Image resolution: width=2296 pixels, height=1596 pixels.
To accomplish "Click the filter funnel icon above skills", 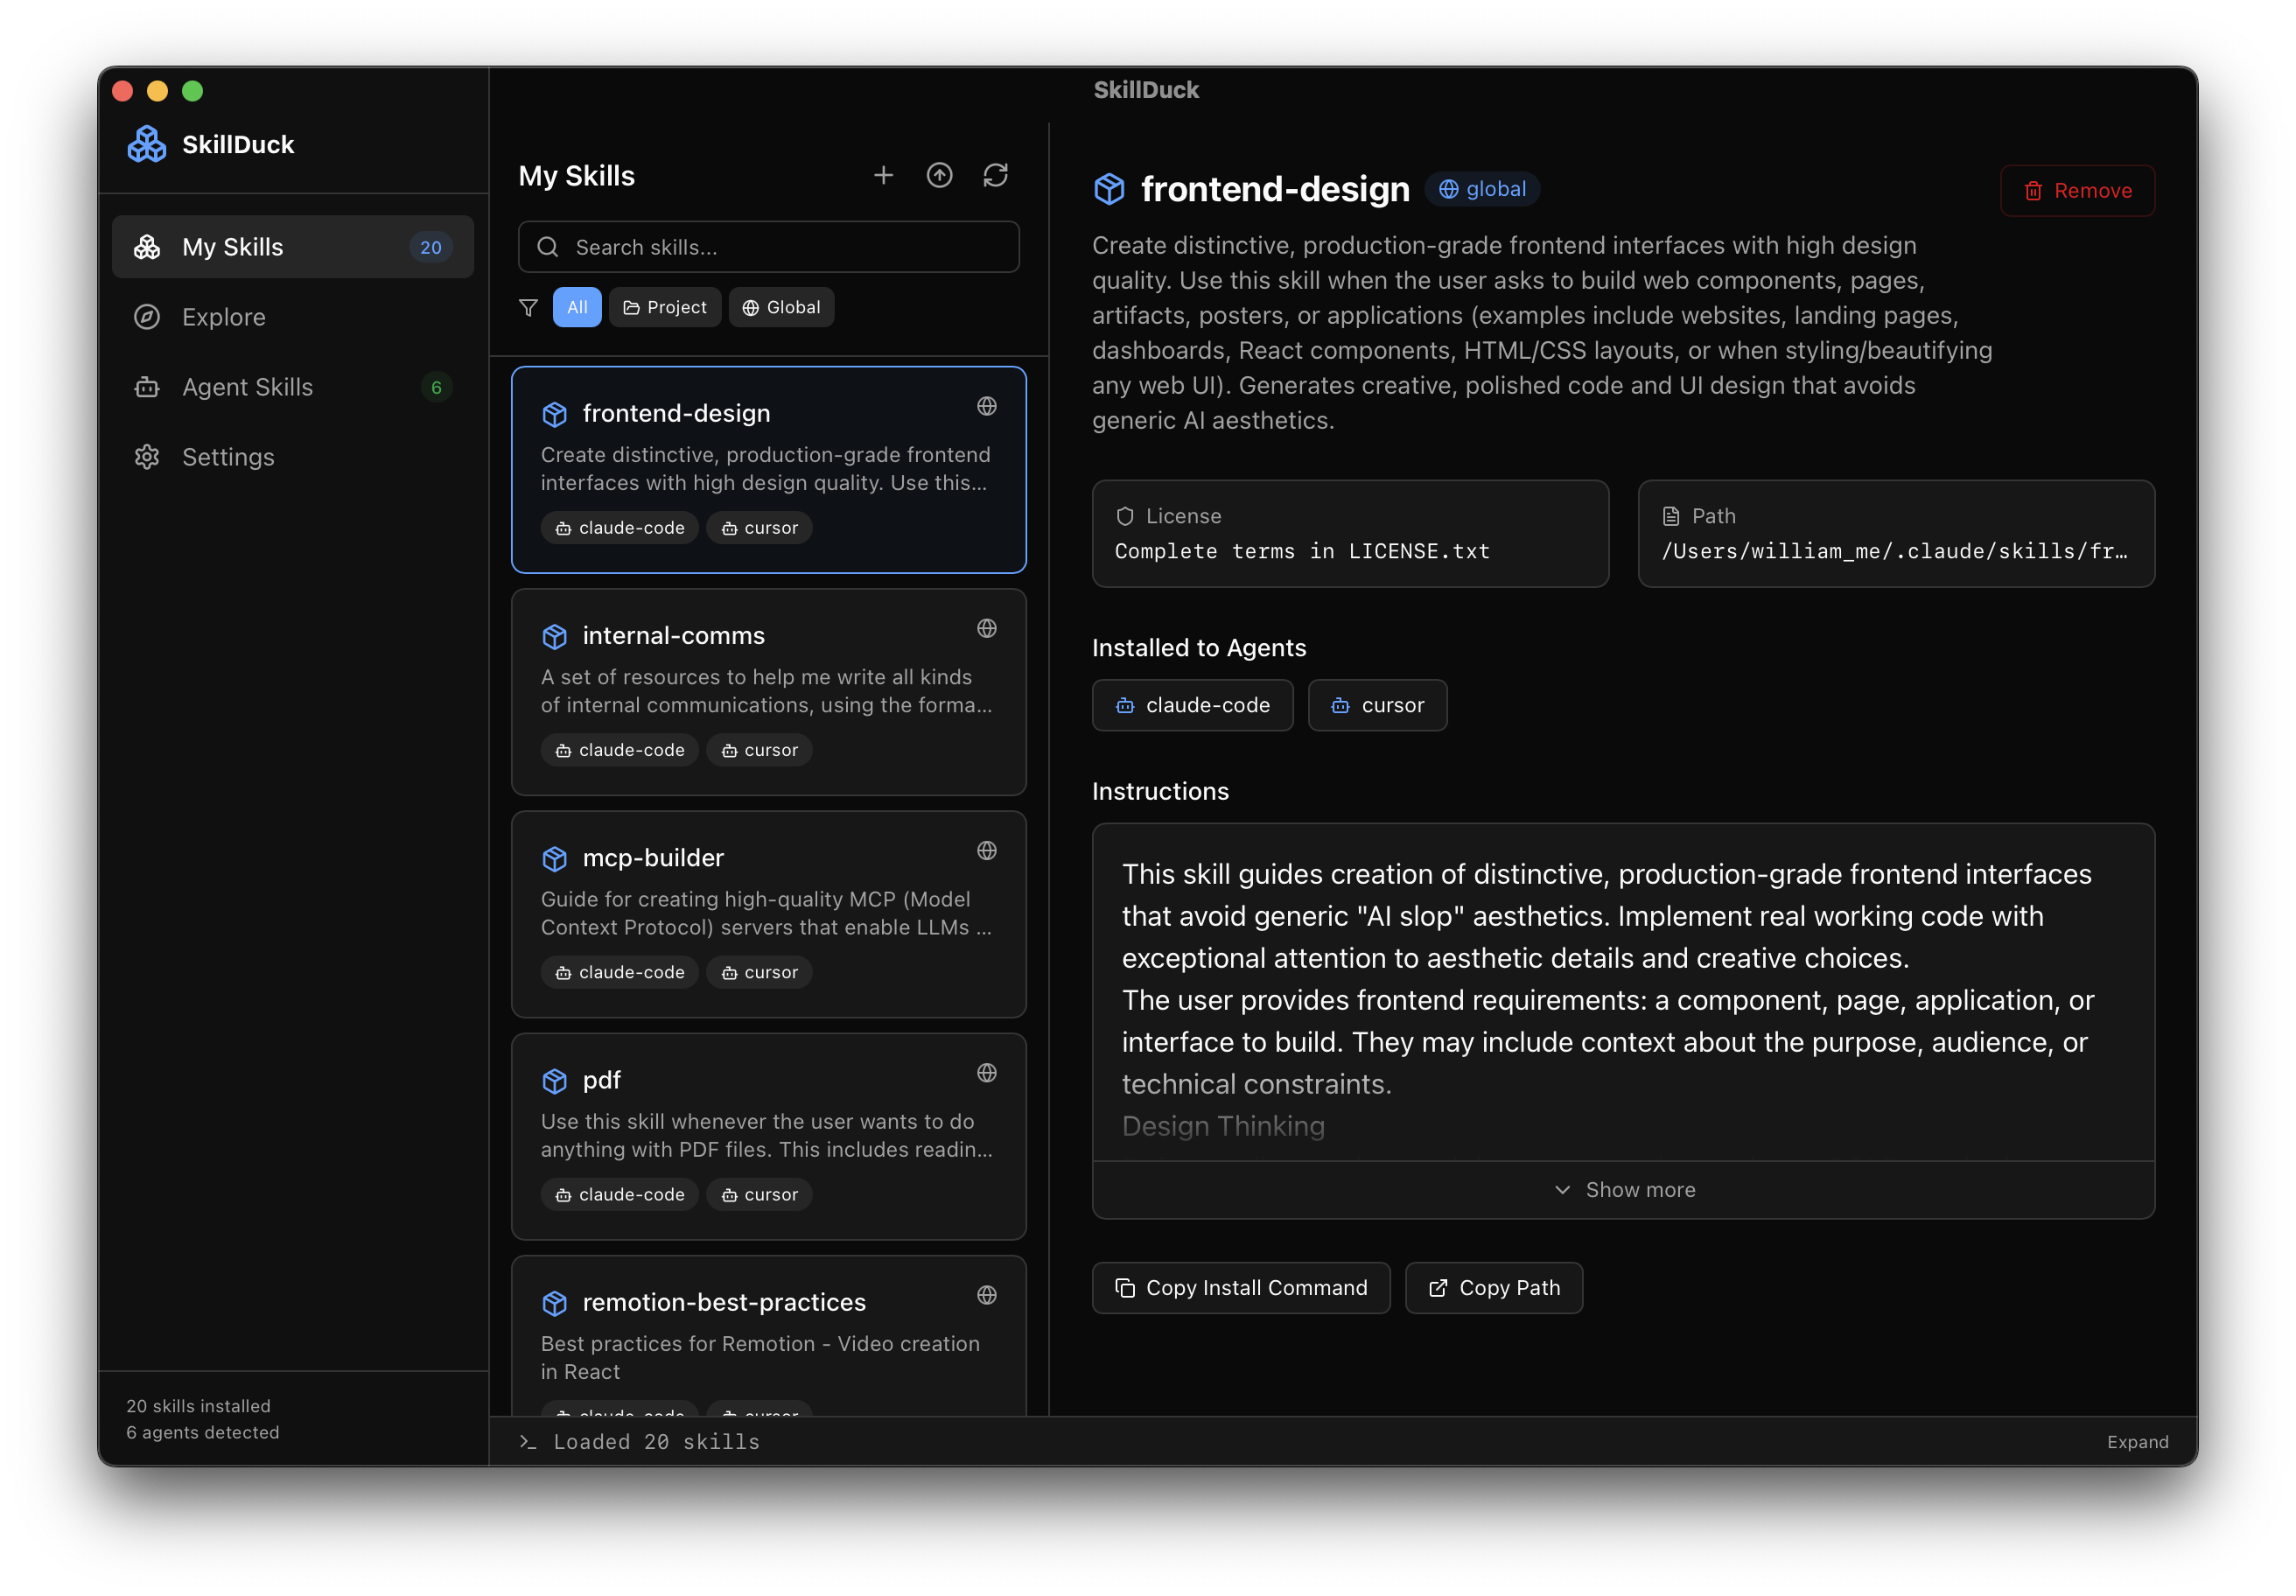I will (528, 307).
